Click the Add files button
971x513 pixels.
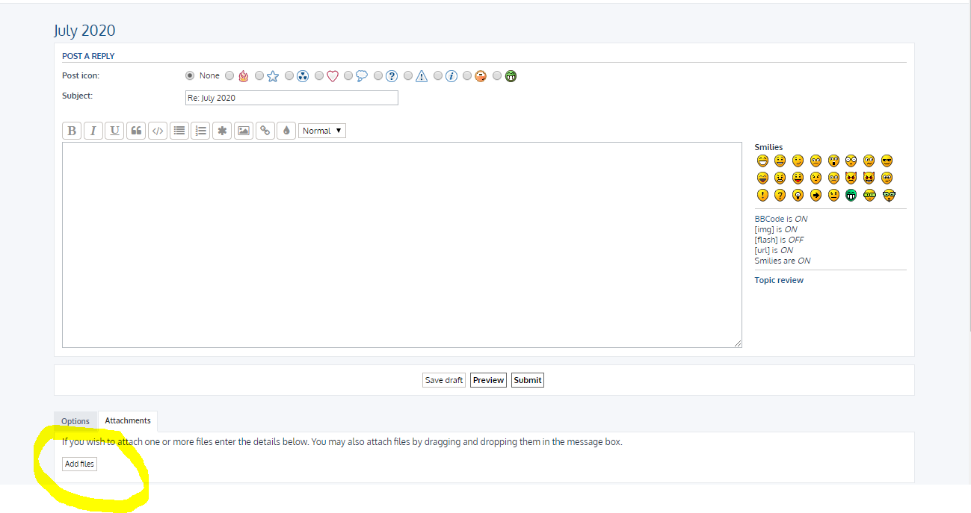pyautogui.click(x=79, y=464)
